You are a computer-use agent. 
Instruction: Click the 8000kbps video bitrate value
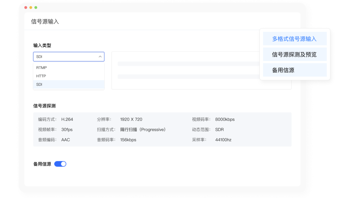[x=225, y=119]
